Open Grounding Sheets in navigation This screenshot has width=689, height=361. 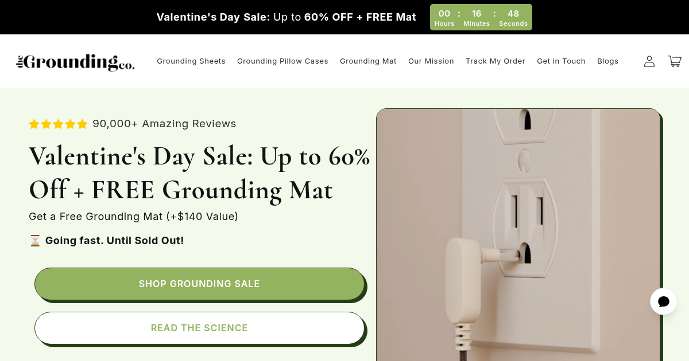tap(191, 61)
